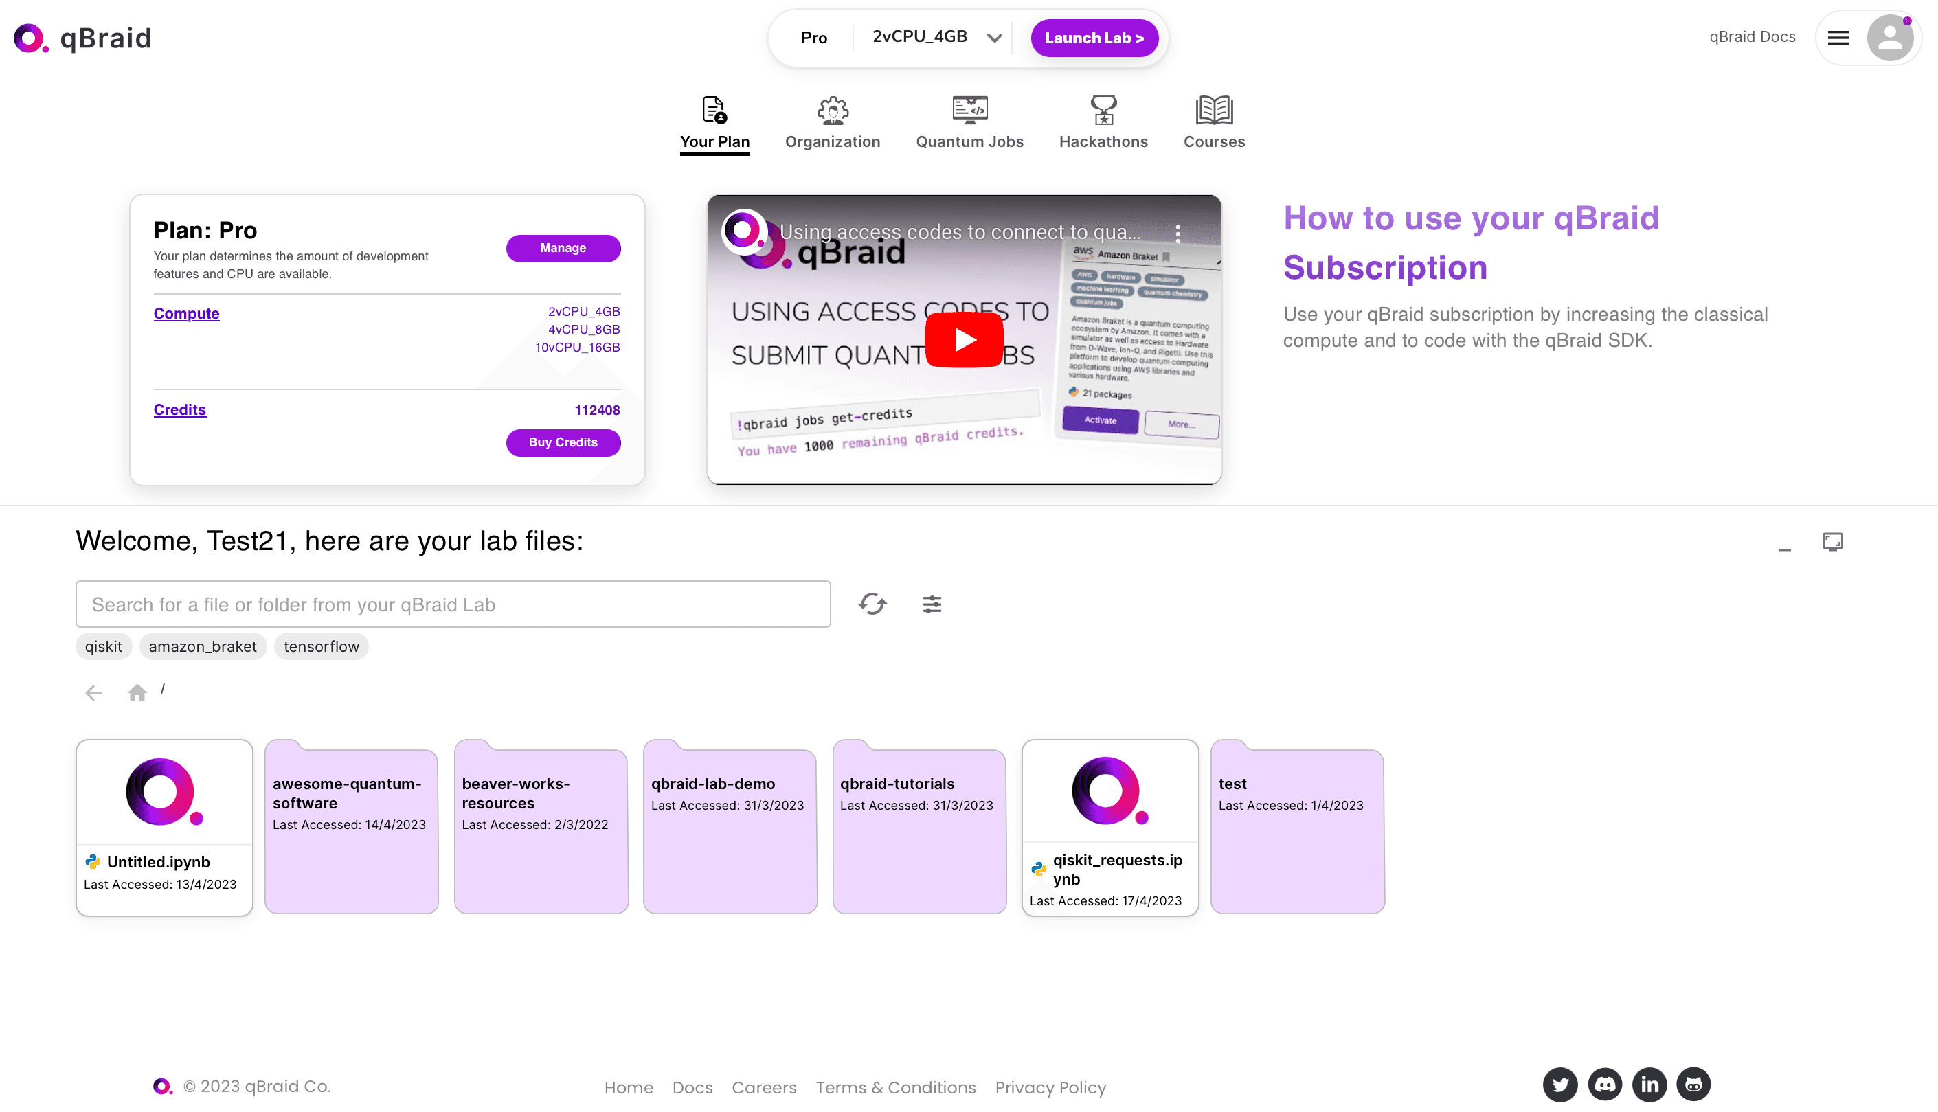Click the home directory icon
The image size is (1938, 1112).
tap(137, 693)
